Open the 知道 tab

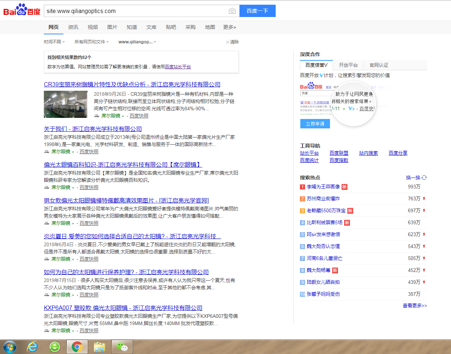tap(132, 27)
